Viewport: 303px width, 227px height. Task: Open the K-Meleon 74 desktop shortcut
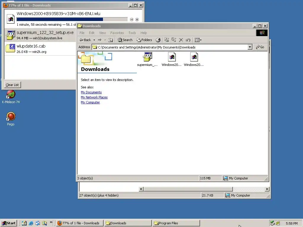pos(11,97)
